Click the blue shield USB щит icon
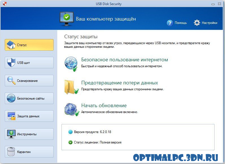225x164 pixels. (x=11, y=62)
